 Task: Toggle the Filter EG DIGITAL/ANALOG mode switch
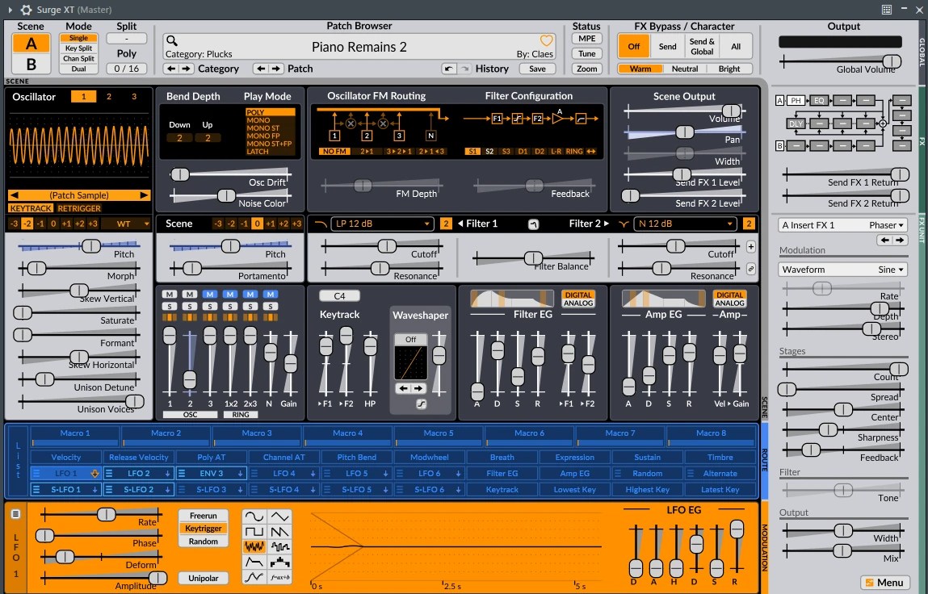pos(577,299)
